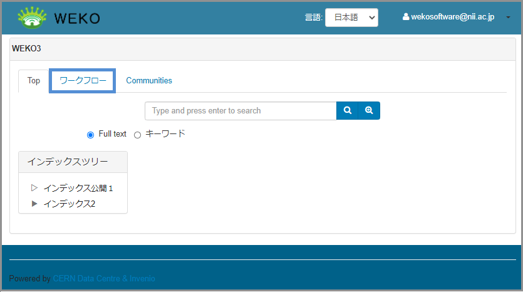Screen dimensions: 523x292
Task: Expand the インデックス公開１ tree arrow
Action: click(34, 188)
